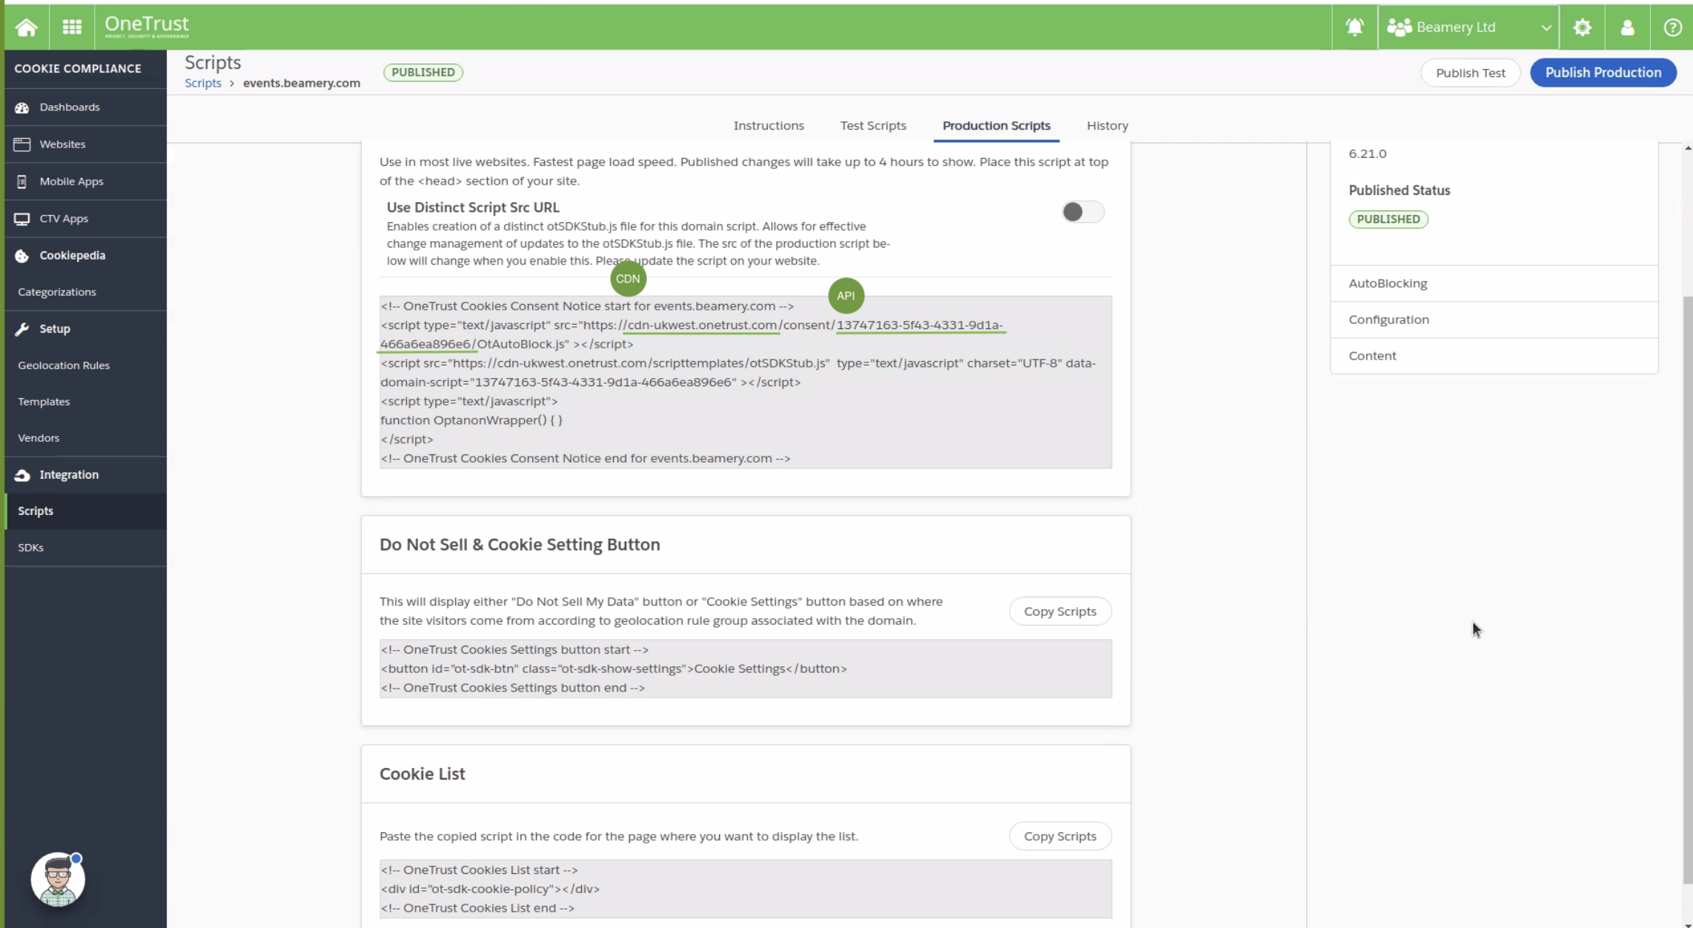
Task: Click the Cookie List section heading
Action: (x=423, y=774)
